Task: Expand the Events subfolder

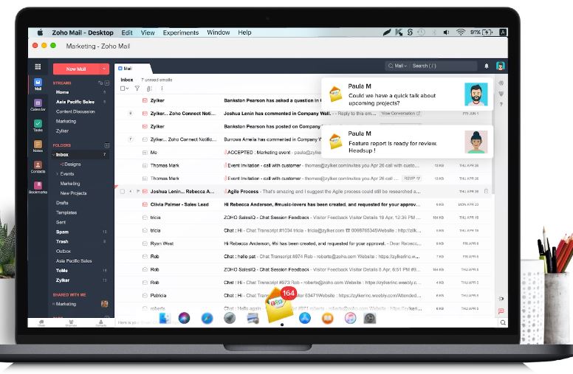Action: tap(58, 174)
